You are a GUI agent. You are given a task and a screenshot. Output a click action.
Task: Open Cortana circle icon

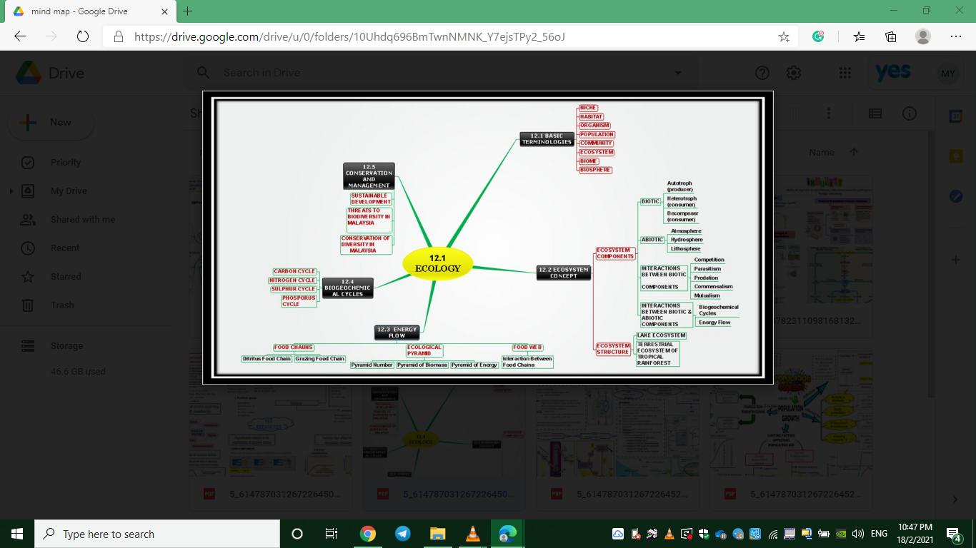pyautogui.click(x=297, y=534)
